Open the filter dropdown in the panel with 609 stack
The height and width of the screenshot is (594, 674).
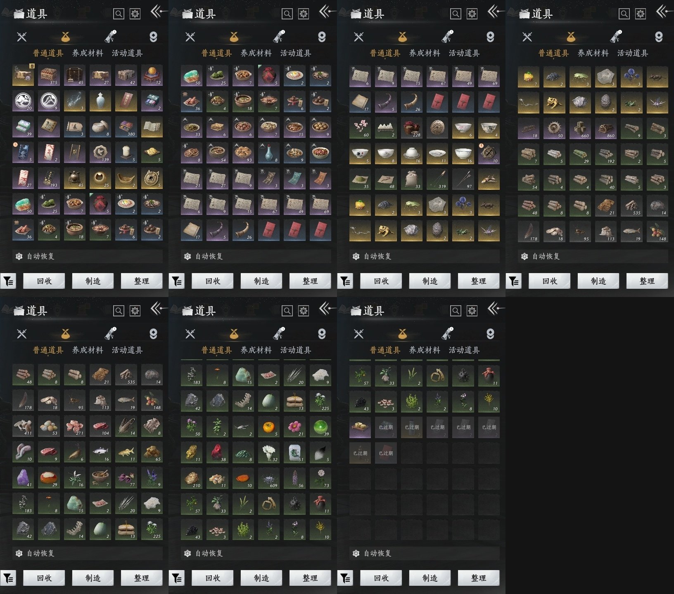pos(177,578)
